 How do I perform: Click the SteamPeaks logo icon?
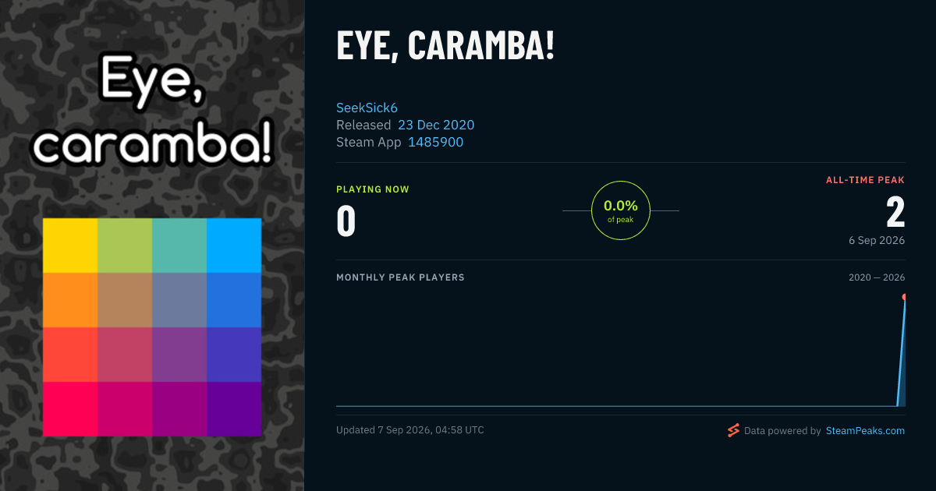[733, 430]
